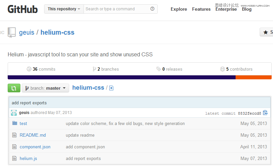Select the May 07, 2013 helium.js date
273x168 pixels.
pyautogui.click(x=254, y=158)
